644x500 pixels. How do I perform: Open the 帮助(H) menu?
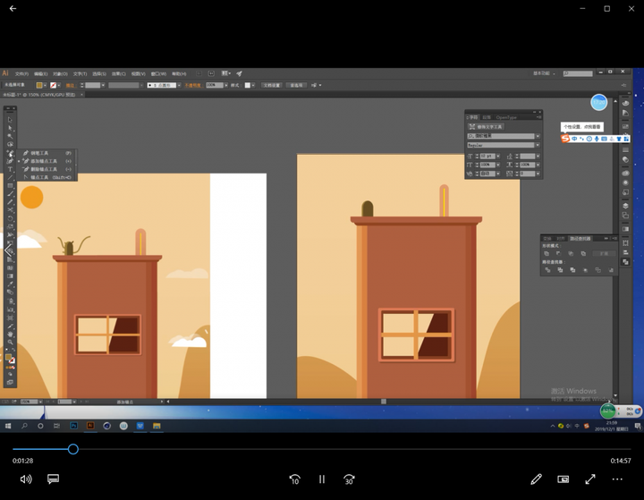[x=179, y=74]
